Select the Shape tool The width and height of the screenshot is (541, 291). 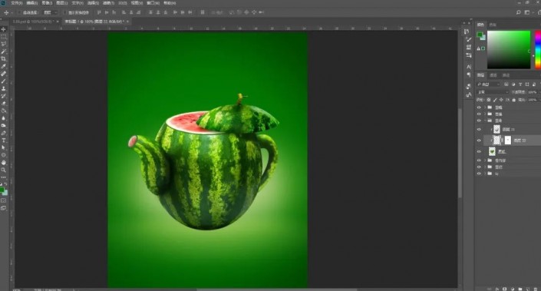point(3,155)
